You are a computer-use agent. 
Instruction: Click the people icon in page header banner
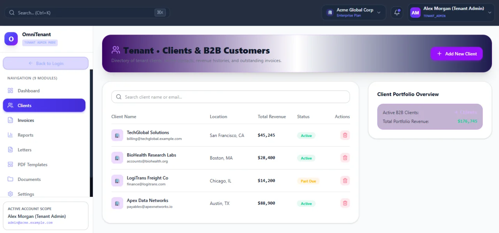[x=115, y=50]
